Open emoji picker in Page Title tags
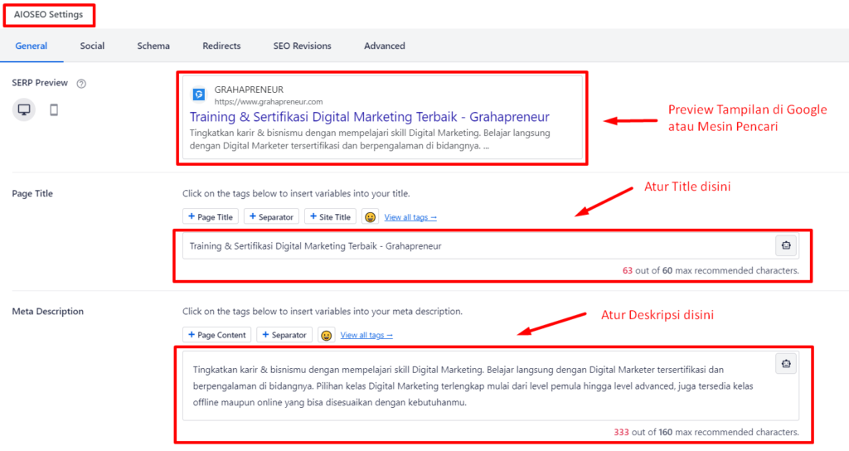849x451 pixels. [x=370, y=216]
